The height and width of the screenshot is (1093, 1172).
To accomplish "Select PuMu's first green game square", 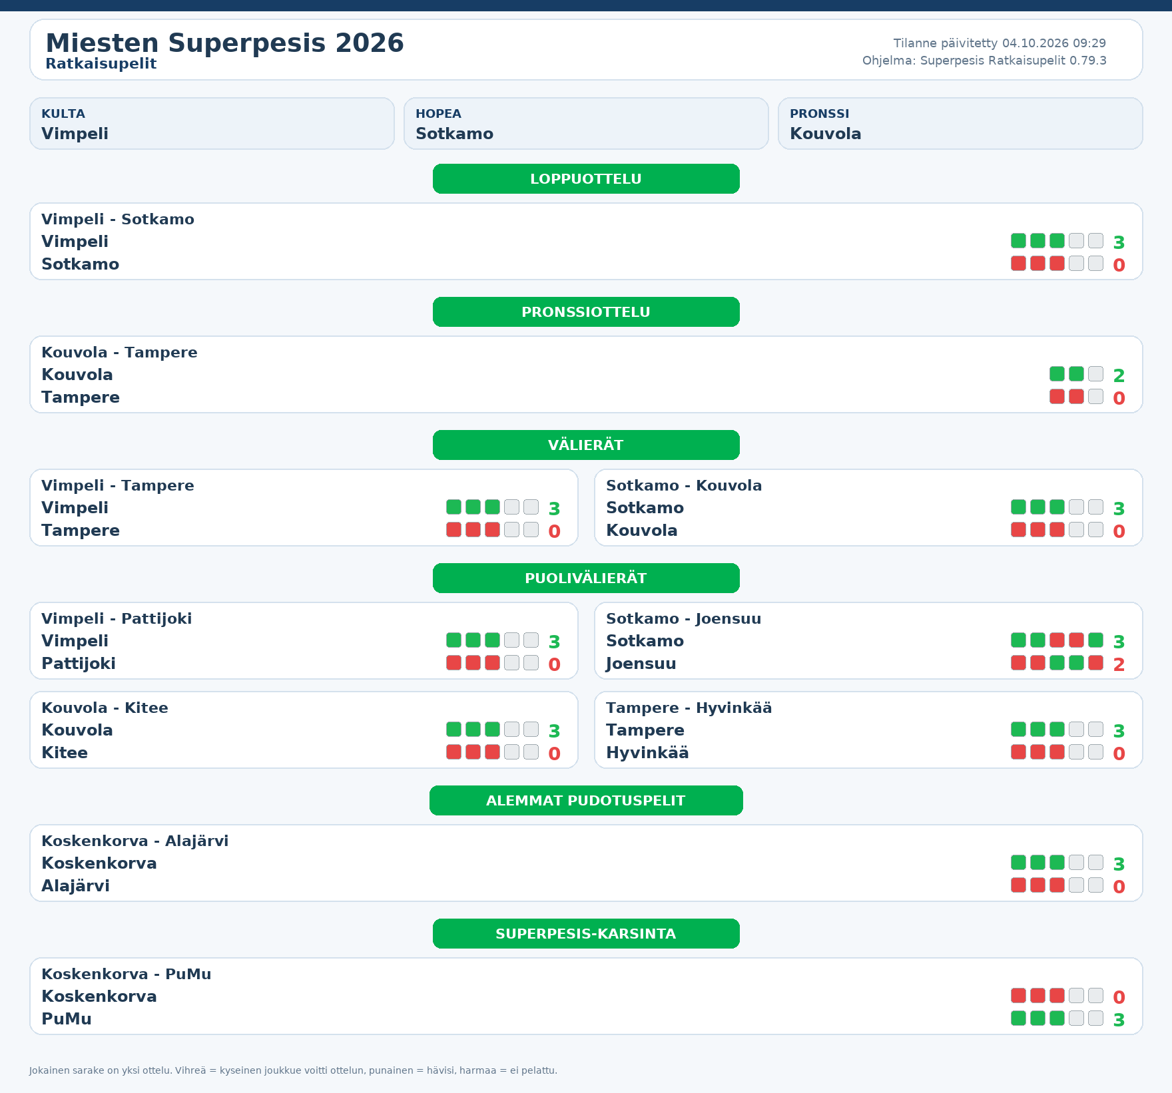I will (1018, 1018).
